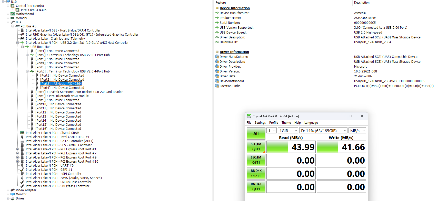Click the Driver Version gear icon
The image size is (438, 201).
click(x=217, y=71)
